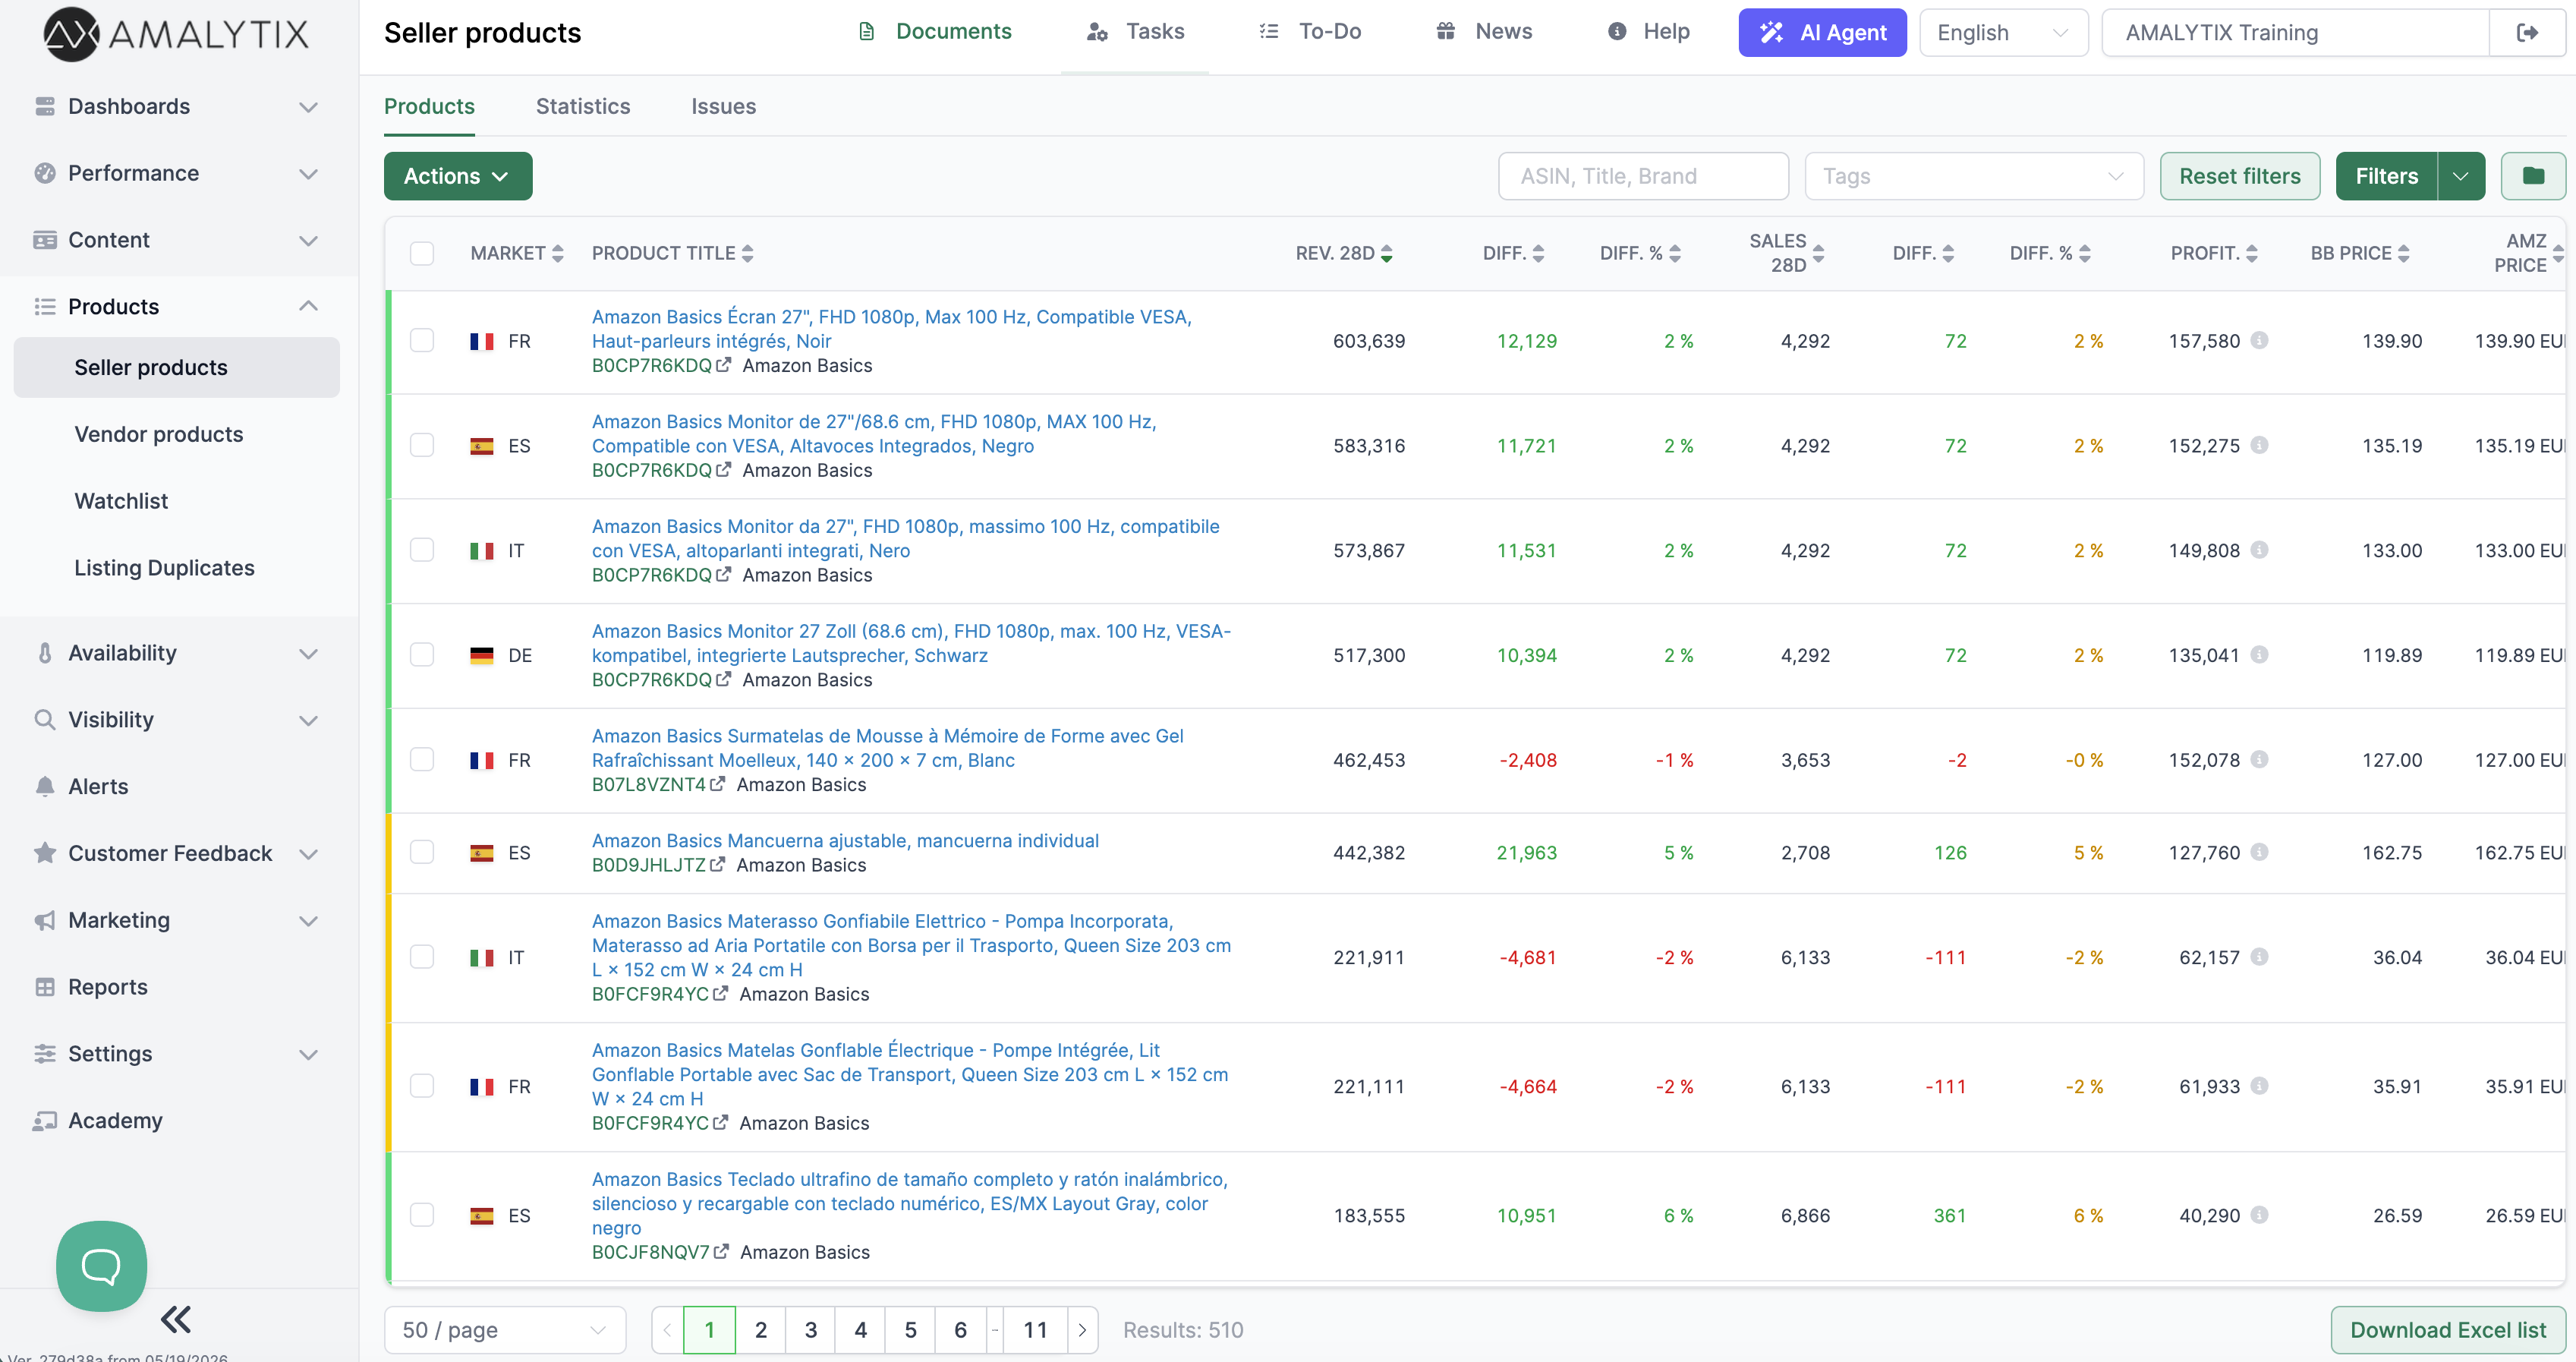Click the AI Agent magic wand icon
The image size is (2576, 1362).
(1772, 33)
